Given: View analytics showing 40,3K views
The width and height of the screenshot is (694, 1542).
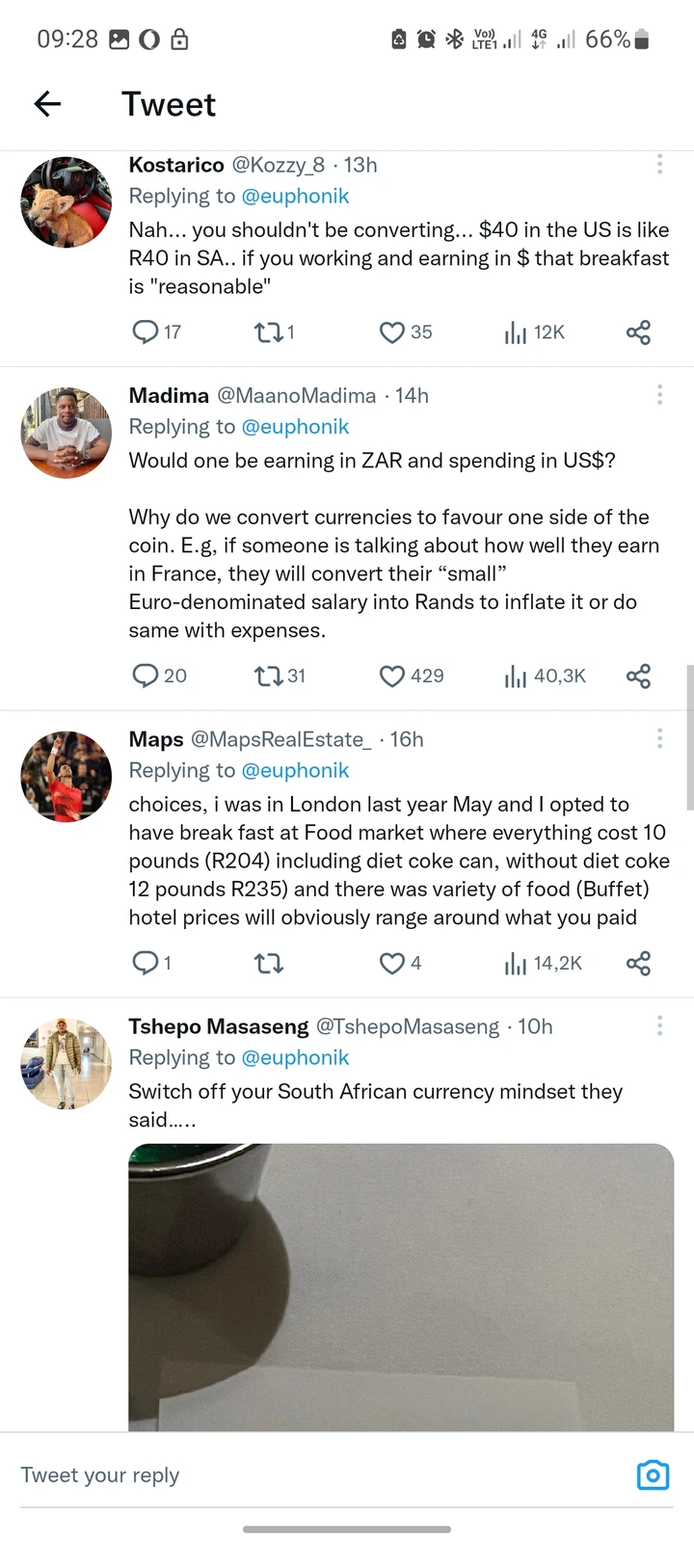Looking at the screenshot, I should [545, 677].
